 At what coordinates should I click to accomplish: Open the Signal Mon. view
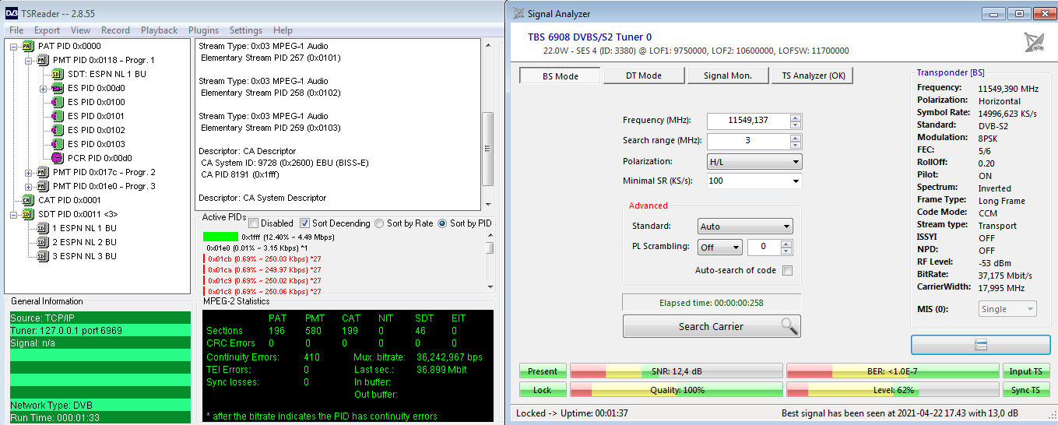(x=728, y=76)
